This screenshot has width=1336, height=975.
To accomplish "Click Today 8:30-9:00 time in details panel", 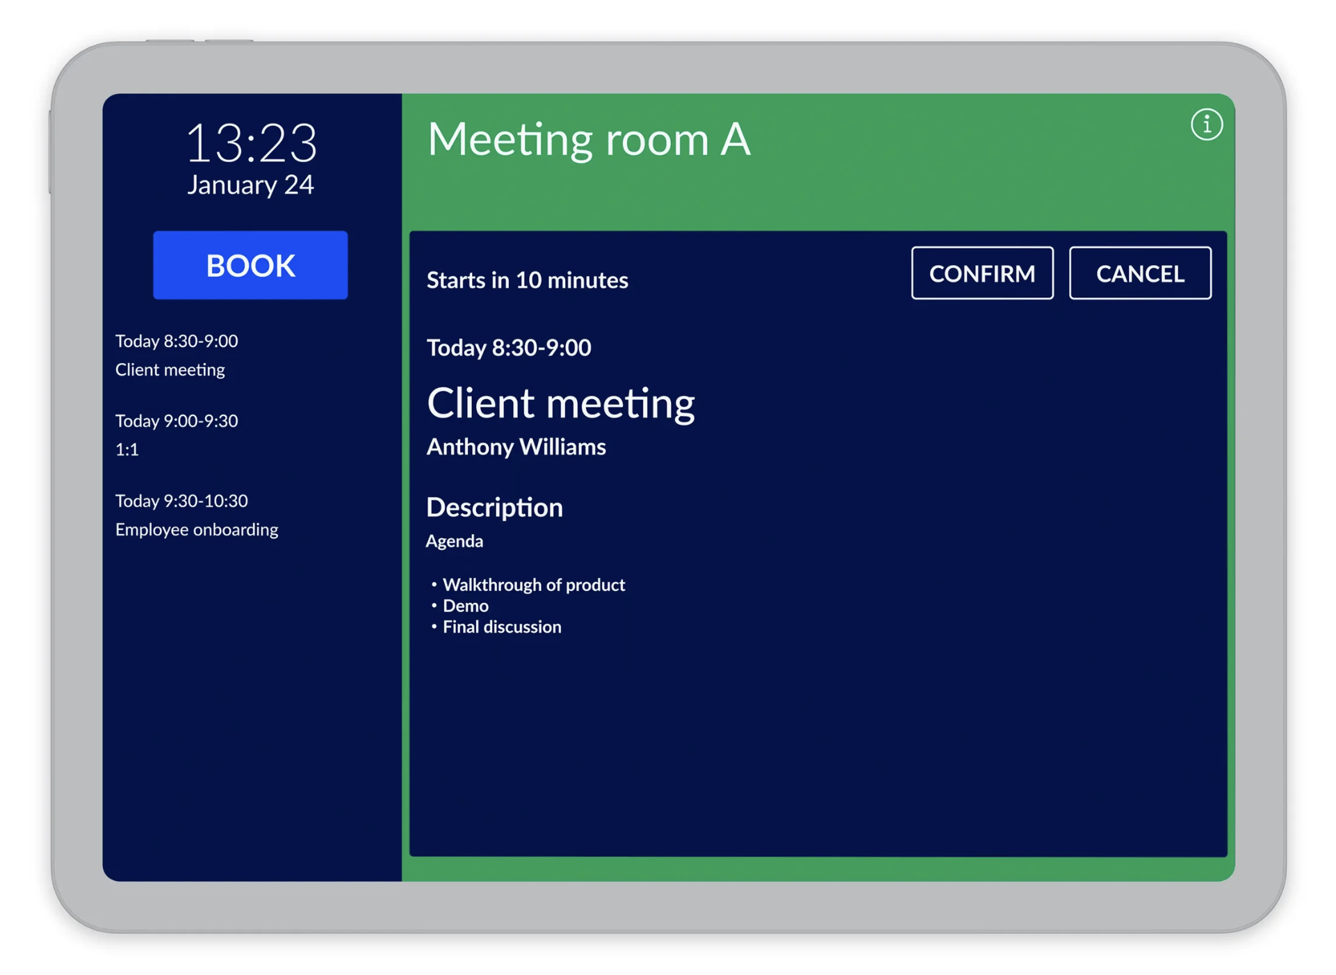I will coord(508,348).
